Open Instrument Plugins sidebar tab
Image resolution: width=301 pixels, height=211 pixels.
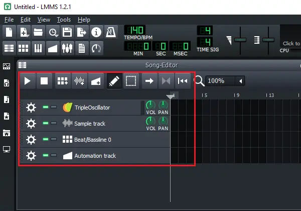pyautogui.click(x=7, y=66)
